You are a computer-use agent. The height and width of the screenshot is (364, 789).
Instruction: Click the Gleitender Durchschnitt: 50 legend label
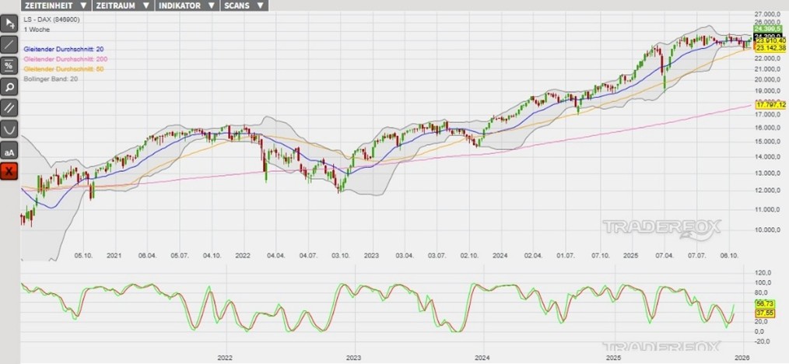click(x=62, y=69)
